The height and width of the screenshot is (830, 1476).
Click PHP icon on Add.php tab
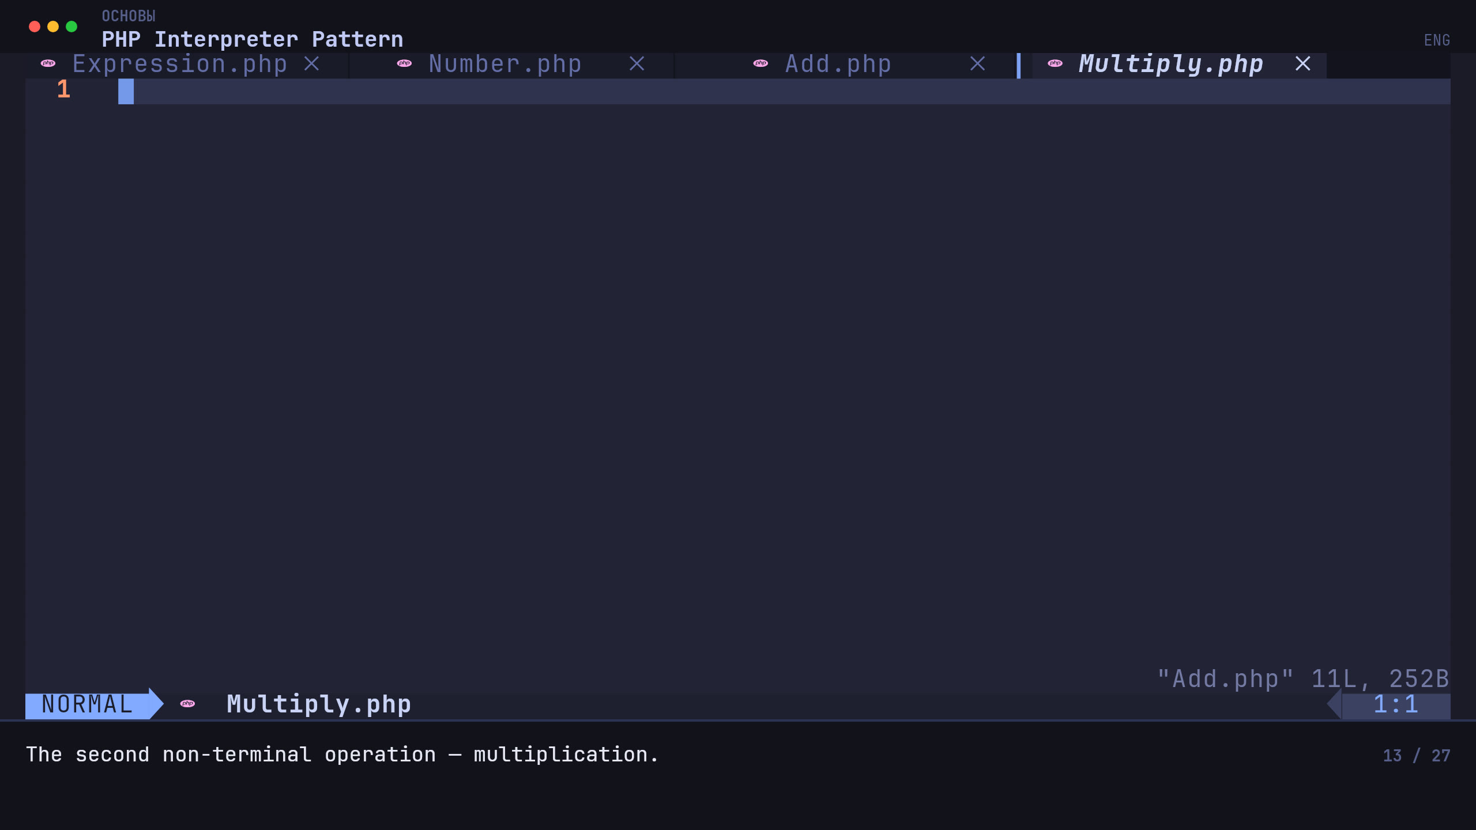(761, 63)
